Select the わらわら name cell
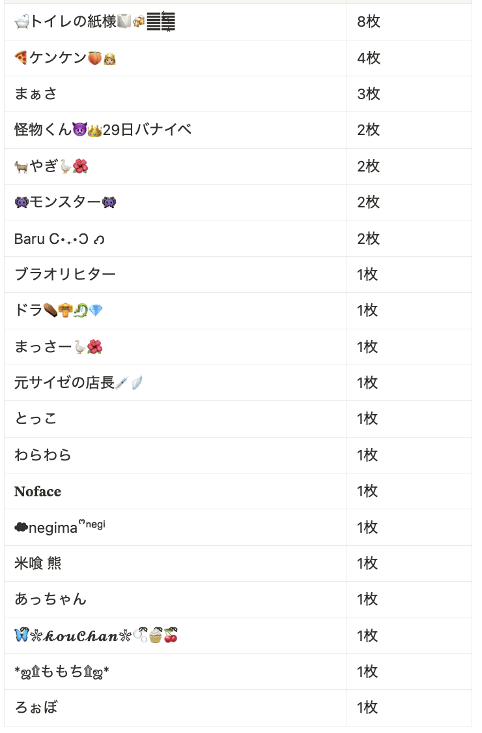482x733 pixels. 176,455
